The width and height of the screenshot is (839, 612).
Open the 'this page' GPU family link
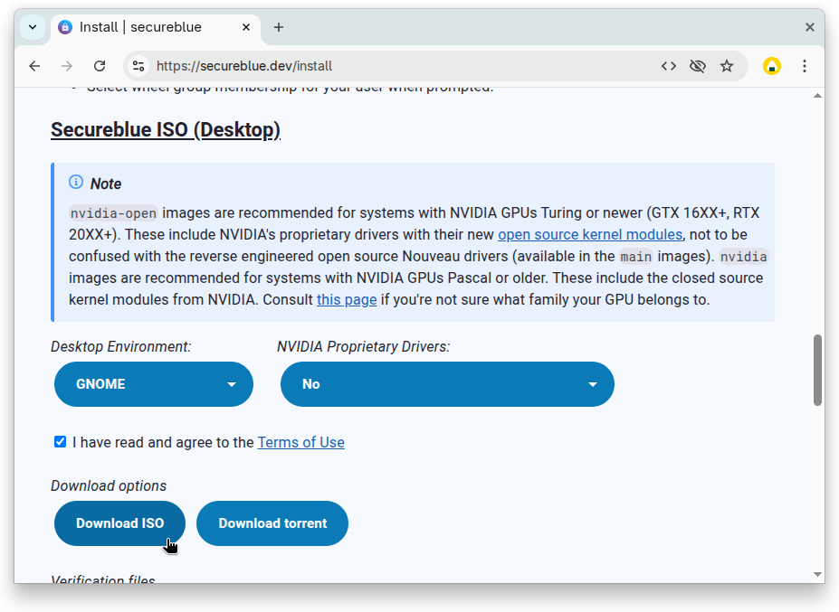click(347, 300)
